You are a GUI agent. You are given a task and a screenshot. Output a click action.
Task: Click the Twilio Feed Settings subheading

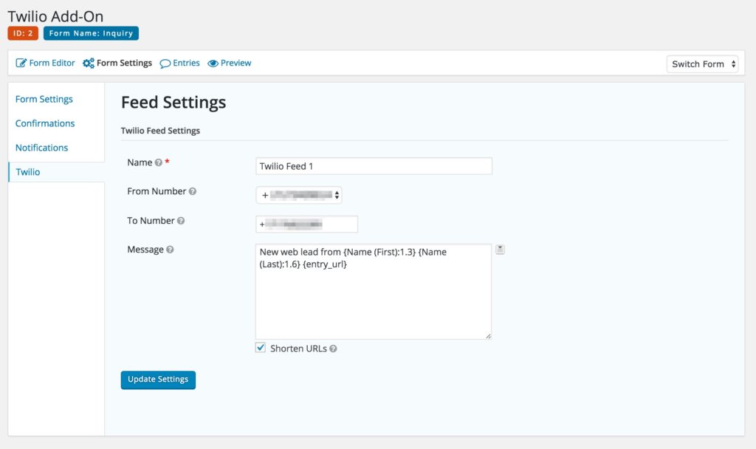[x=160, y=131]
